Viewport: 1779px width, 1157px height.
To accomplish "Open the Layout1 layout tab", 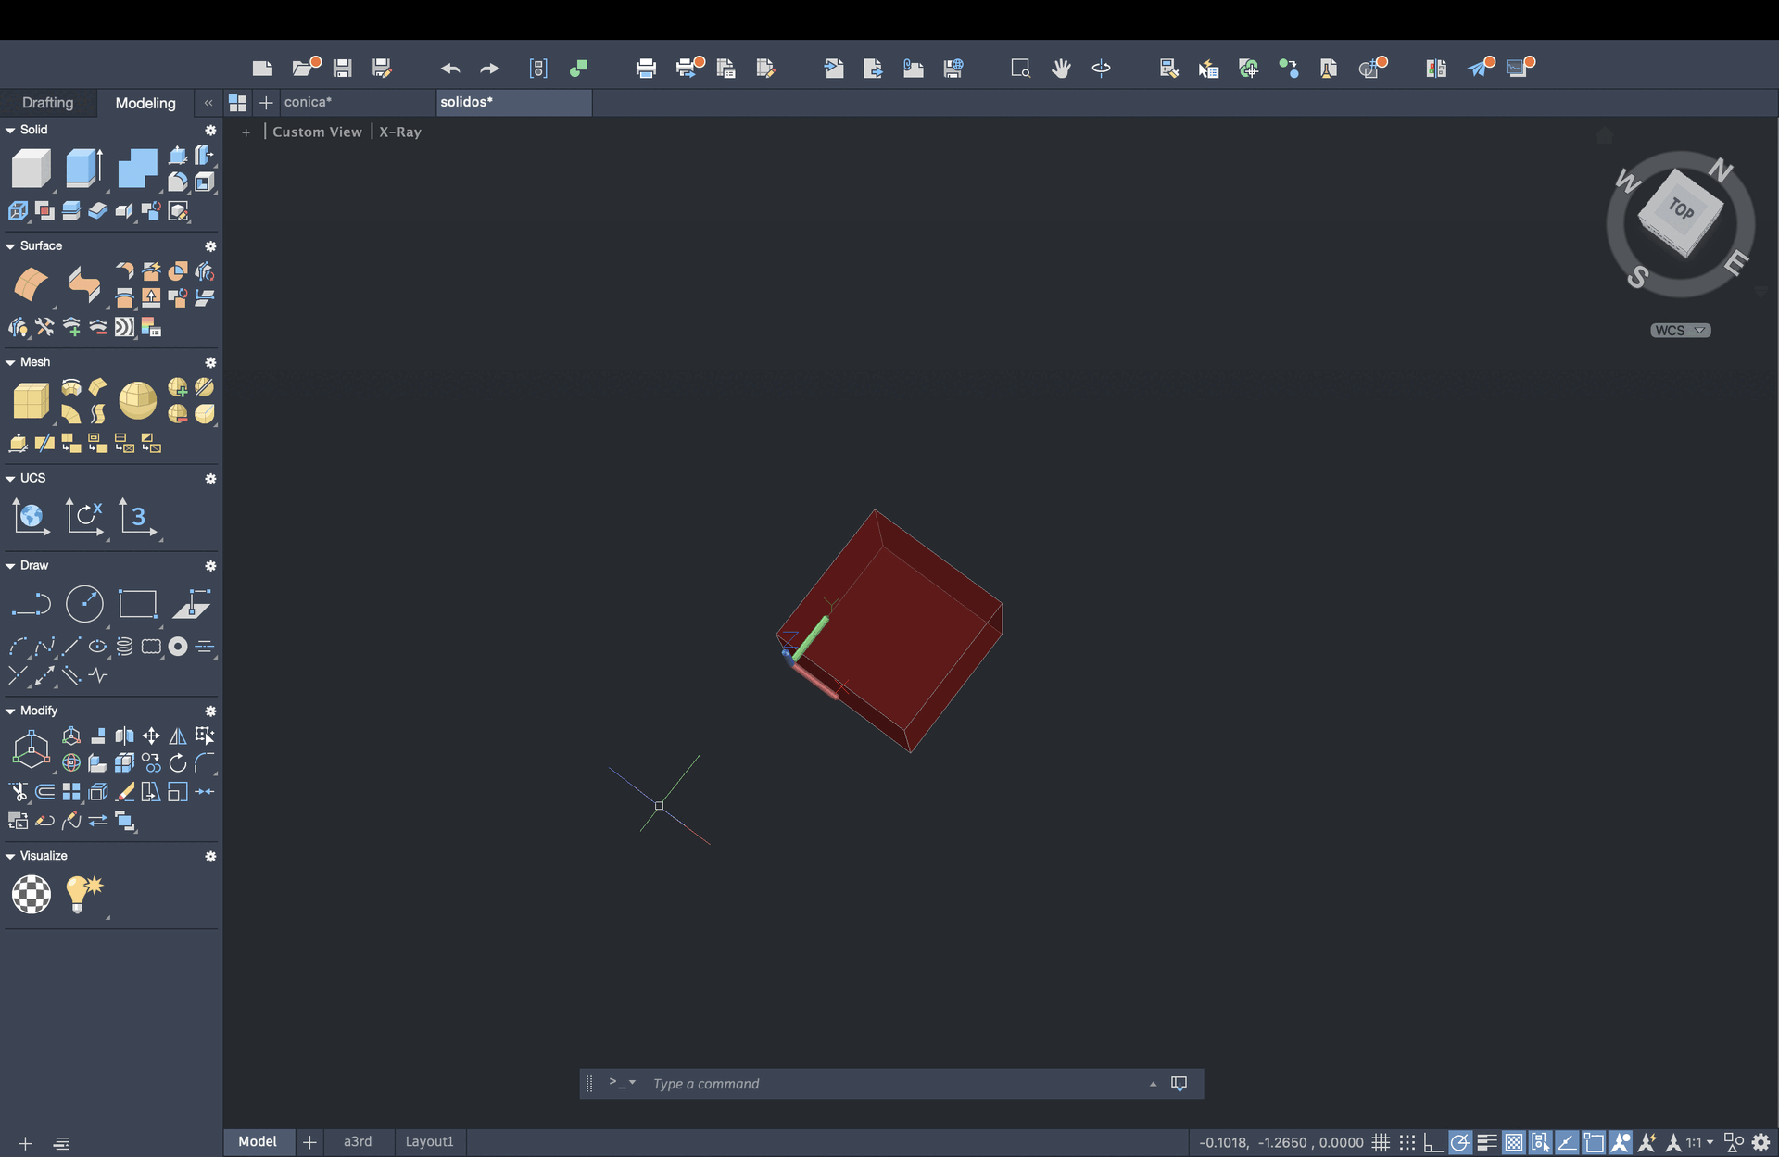I will pyautogui.click(x=429, y=1141).
